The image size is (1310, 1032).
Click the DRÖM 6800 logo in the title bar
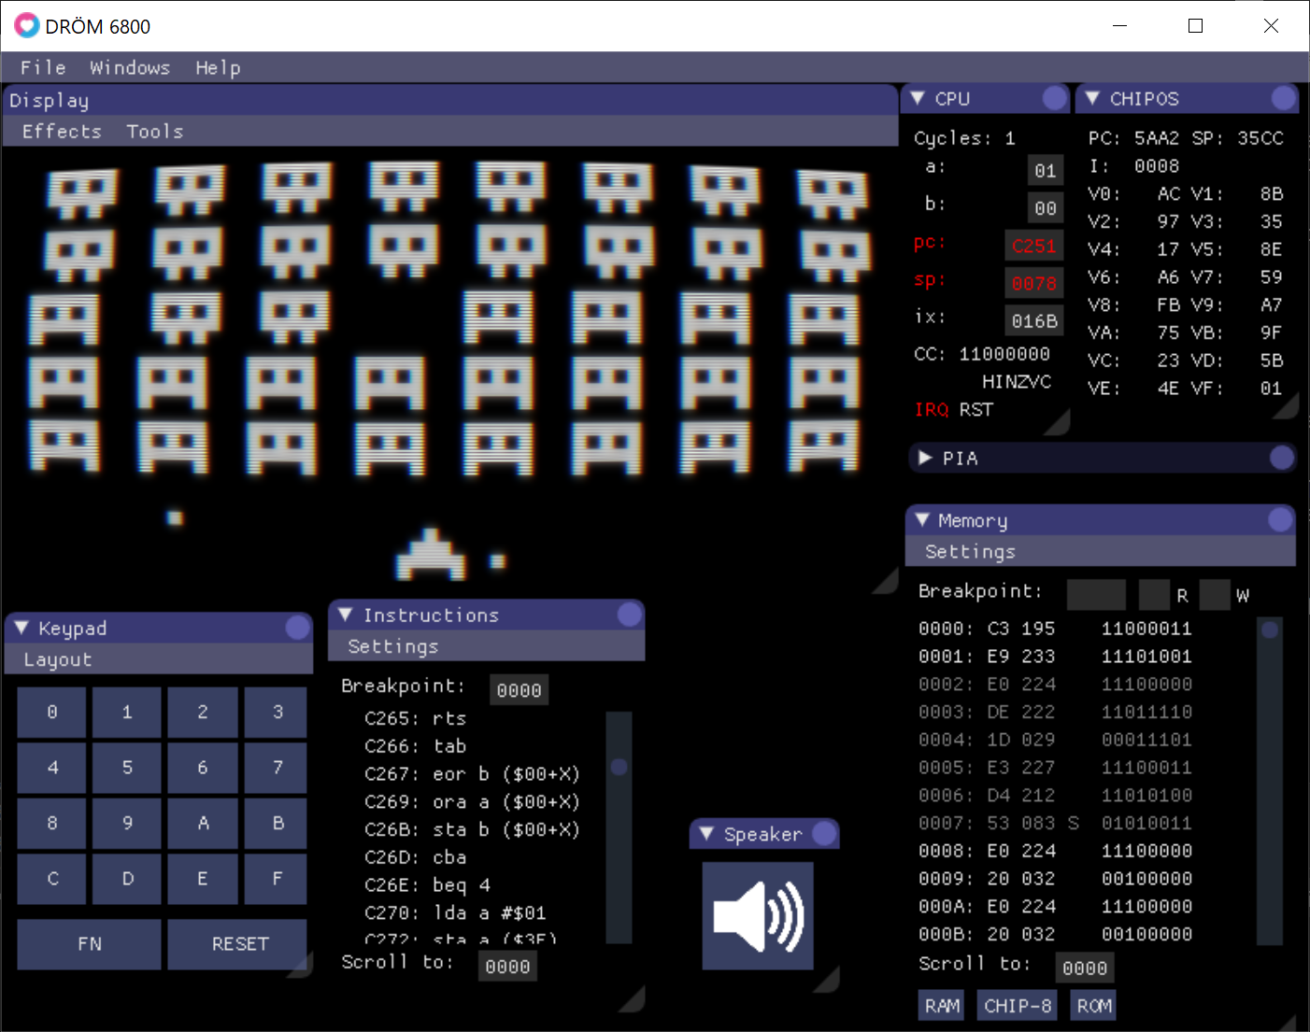pyautogui.click(x=28, y=25)
